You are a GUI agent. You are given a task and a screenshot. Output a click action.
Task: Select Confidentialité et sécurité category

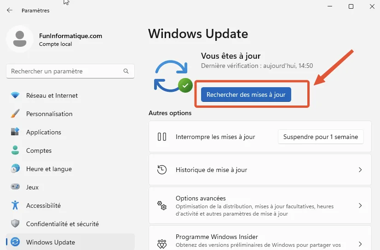pyautogui.click(x=70, y=224)
